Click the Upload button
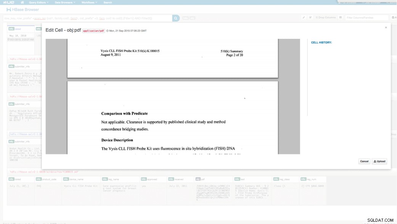 click(x=379, y=161)
